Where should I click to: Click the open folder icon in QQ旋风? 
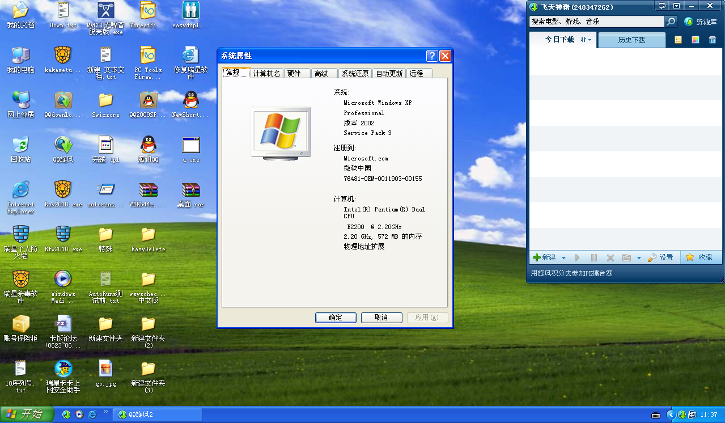[626, 257]
